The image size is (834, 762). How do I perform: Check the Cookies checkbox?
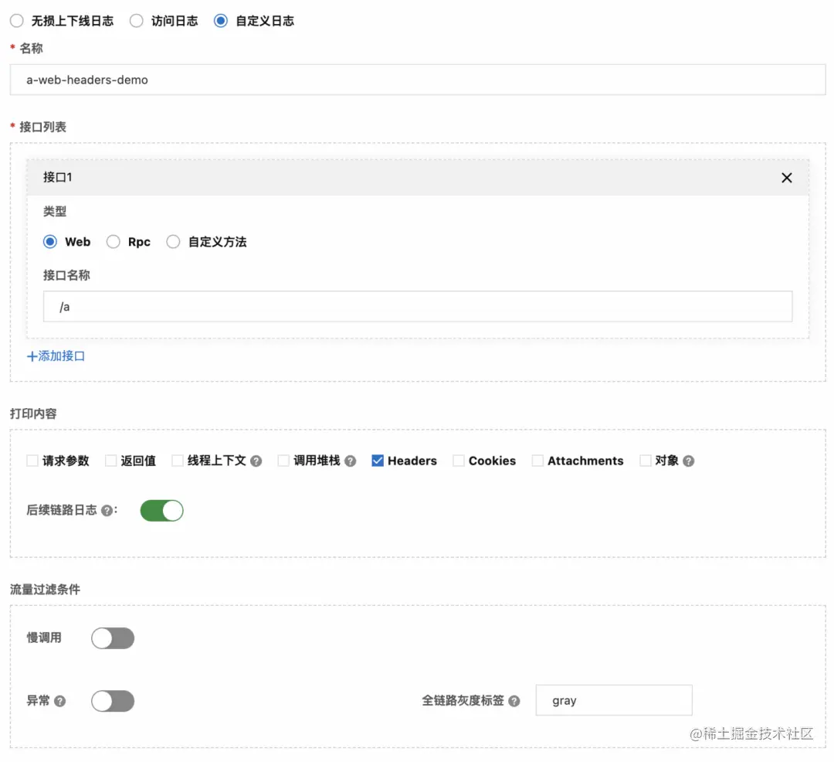pyautogui.click(x=459, y=461)
